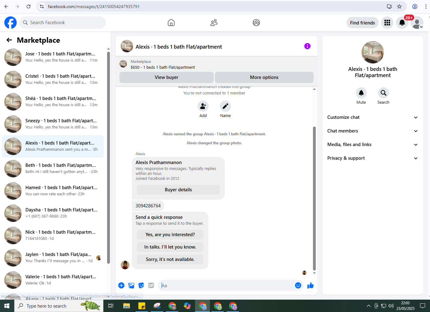430x312 pixels.
Task: Click the taskbar Type here to search box
Action: pos(59,306)
